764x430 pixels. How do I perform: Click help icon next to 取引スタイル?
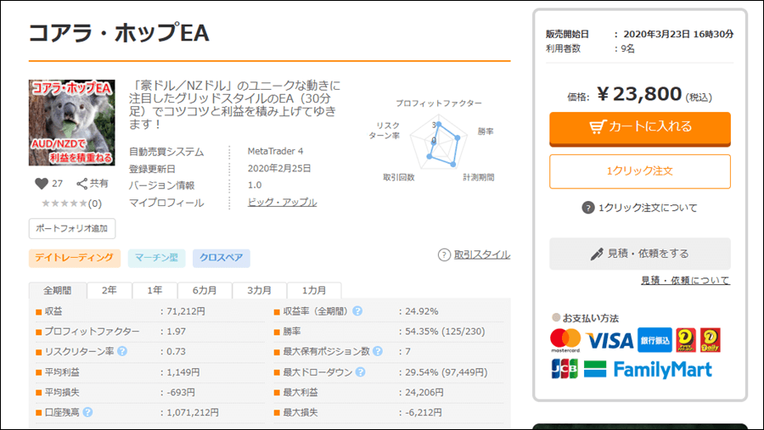point(444,254)
